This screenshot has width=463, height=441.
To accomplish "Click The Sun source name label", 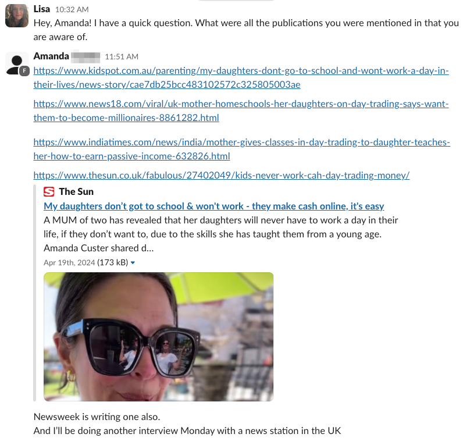I will [x=76, y=191].
